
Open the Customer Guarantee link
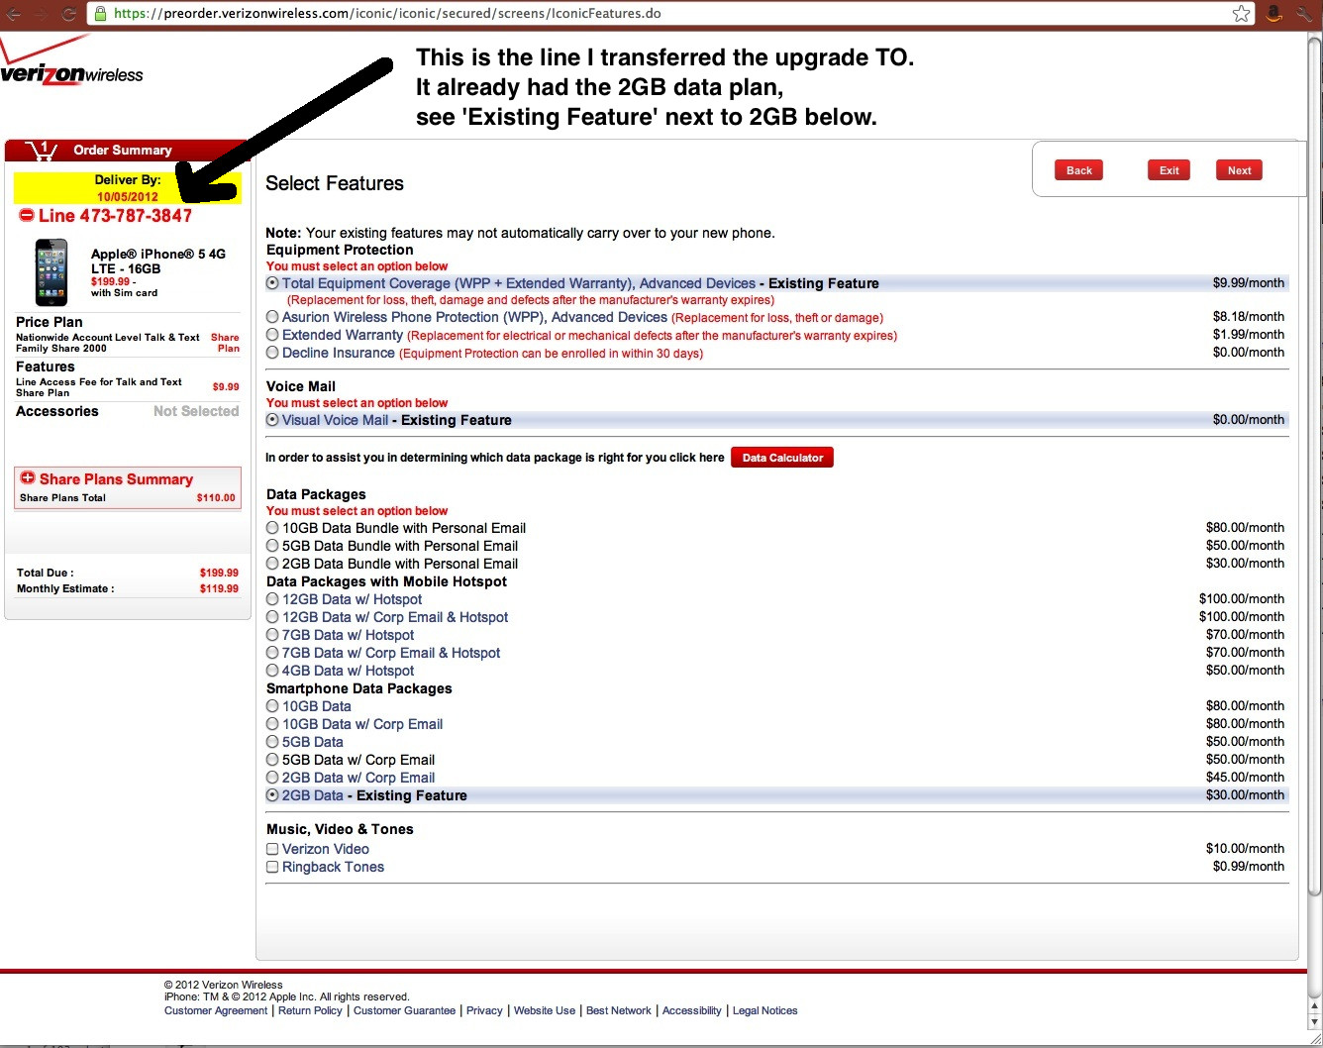(404, 1010)
